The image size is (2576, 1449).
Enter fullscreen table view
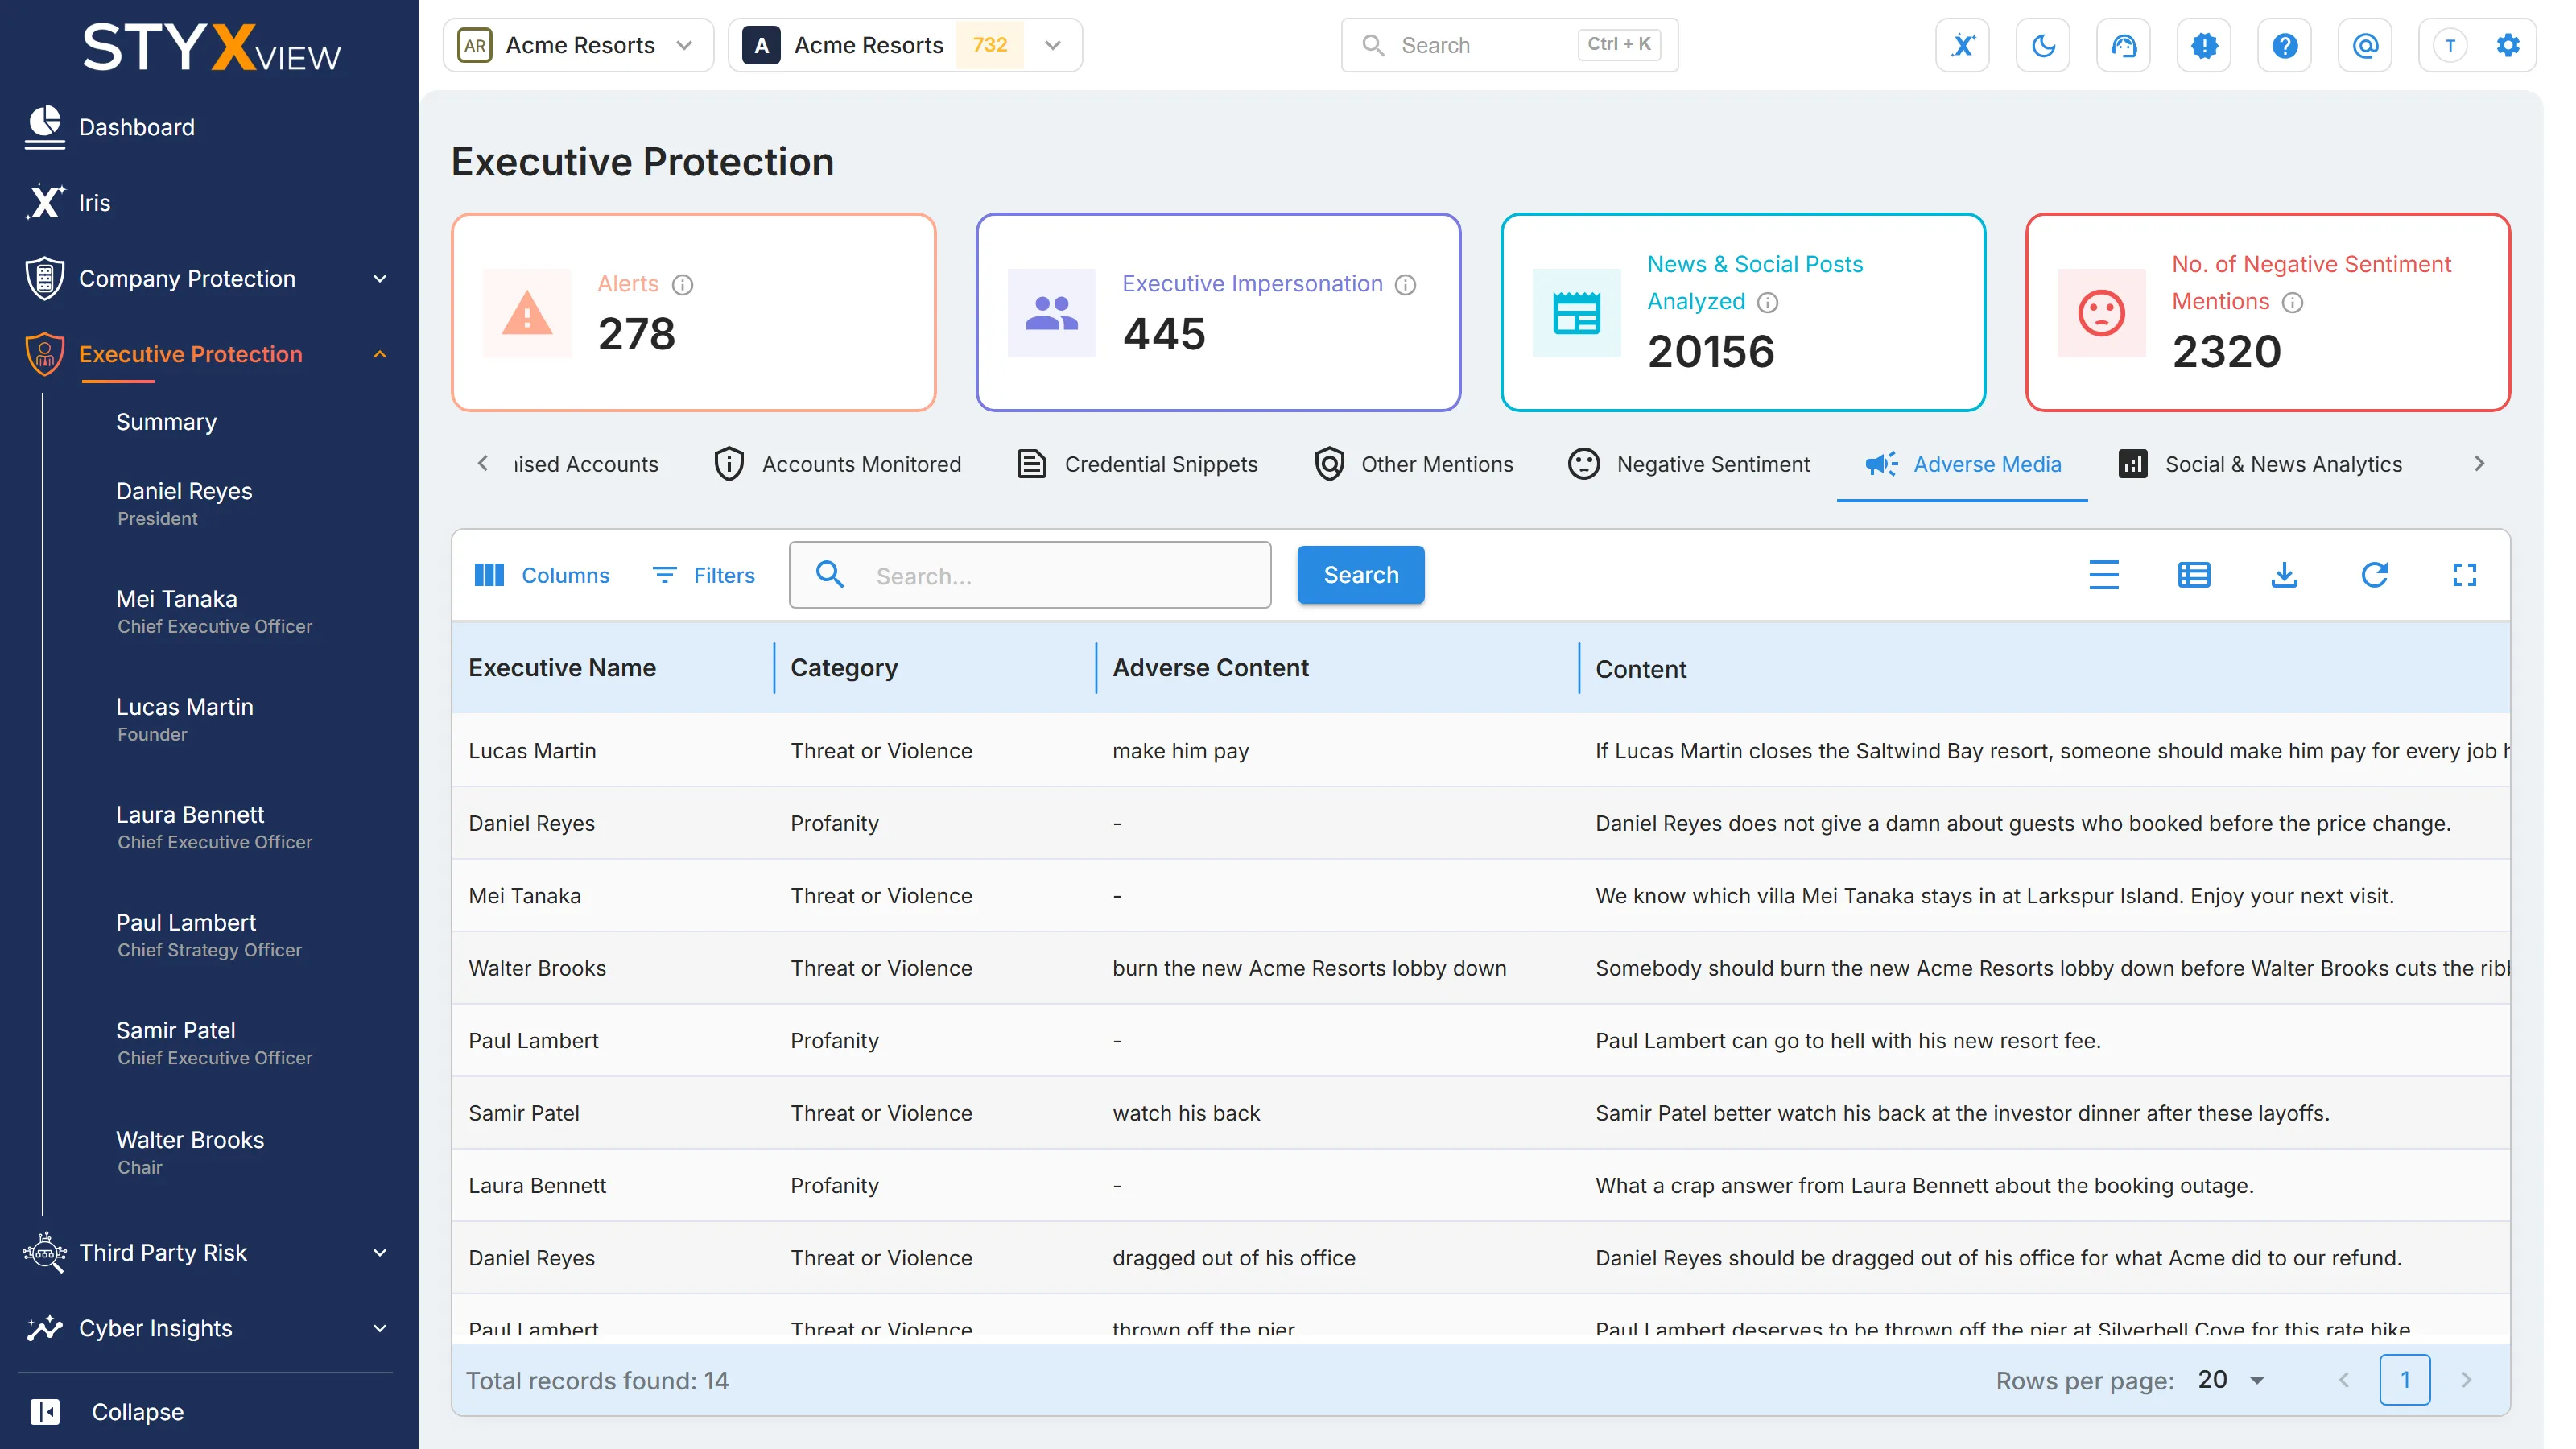[x=2464, y=575]
